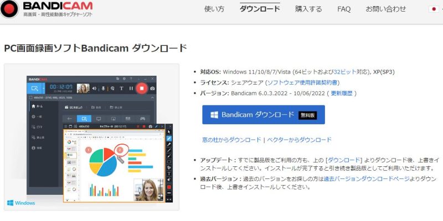Click the 無料版 badge on the download button
443x221 pixels.
click(308, 115)
